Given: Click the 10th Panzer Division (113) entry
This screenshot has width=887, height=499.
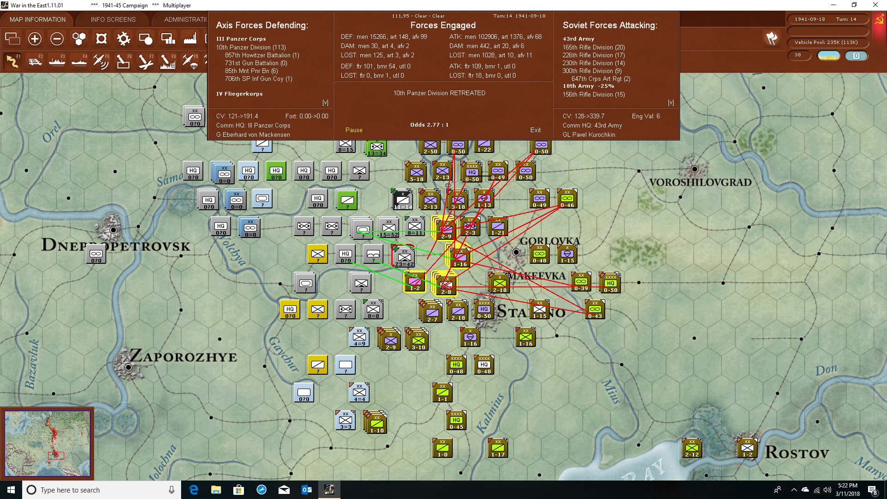Looking at the screenshot, I should [251, 47].
